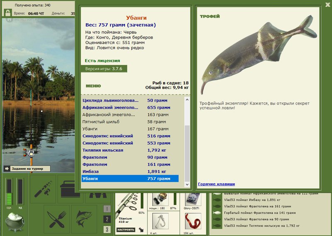Screen dimensions: 332x236
Task: Open the МЕНЮ menu
Action: [x=93, y=86]
